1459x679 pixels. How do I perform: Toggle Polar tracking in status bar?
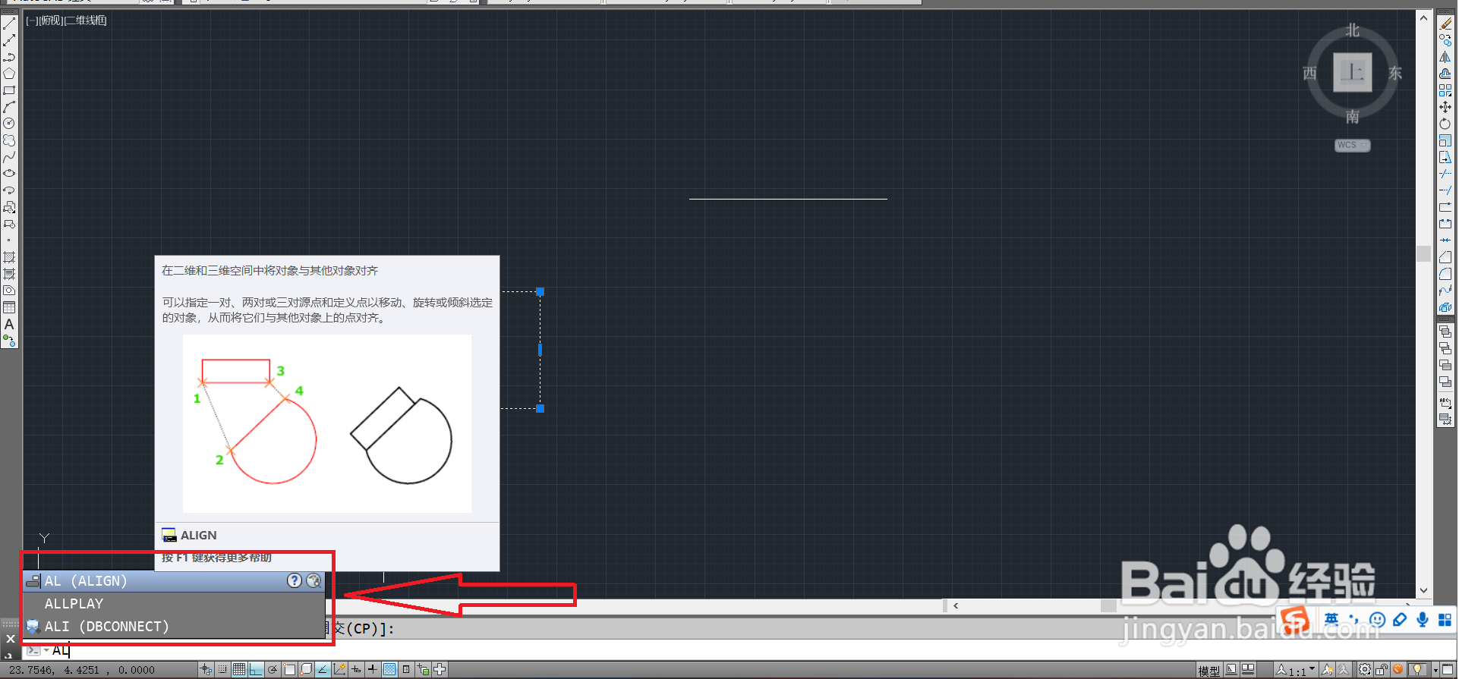[273, 669]
